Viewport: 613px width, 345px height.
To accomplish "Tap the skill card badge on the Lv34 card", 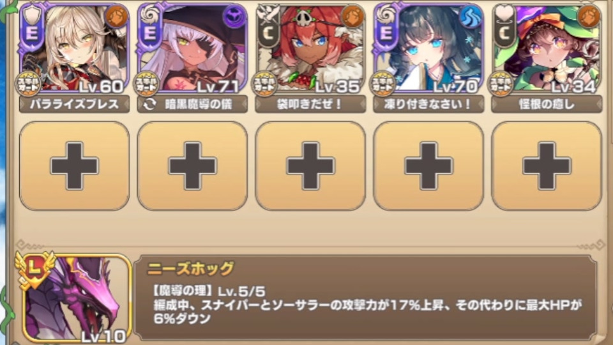I will [x=501, y=84].
